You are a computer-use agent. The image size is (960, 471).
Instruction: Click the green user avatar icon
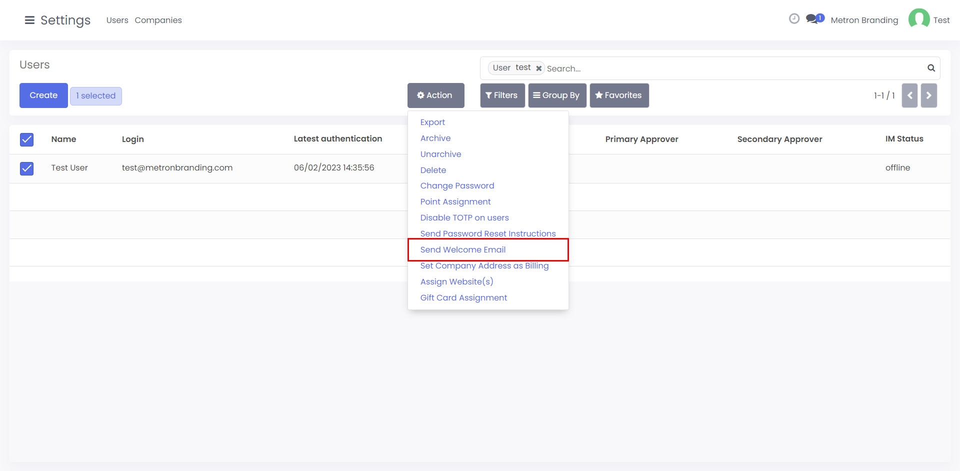[918, 19]
